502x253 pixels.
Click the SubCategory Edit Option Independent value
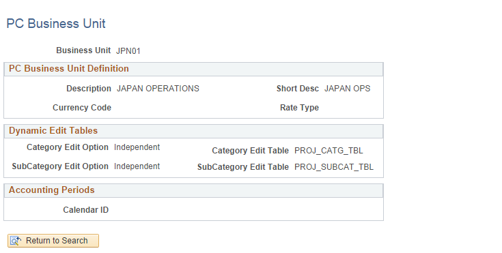click(x=137, y=166)
